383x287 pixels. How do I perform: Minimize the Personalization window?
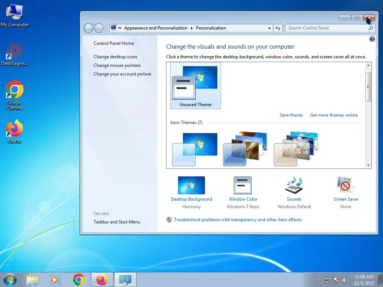pos(344,18)
